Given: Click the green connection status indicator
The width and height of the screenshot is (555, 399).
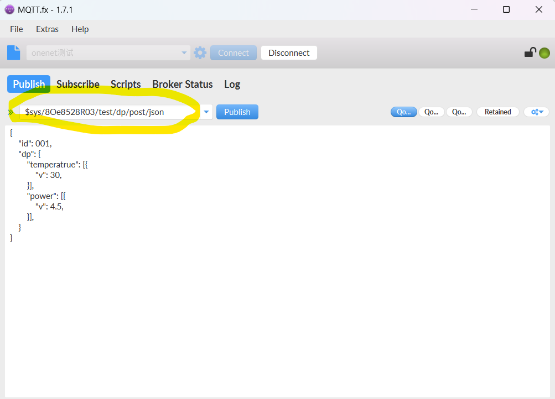Looking at the screenshot, I should click(544, 53).
